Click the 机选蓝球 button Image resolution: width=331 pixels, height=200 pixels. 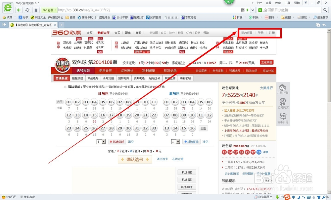point(191,142)
